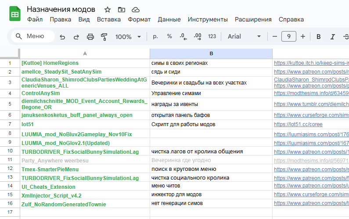Activate the paint format tool
The width and height of the screenshot is (349, 219).
(104, 37)
